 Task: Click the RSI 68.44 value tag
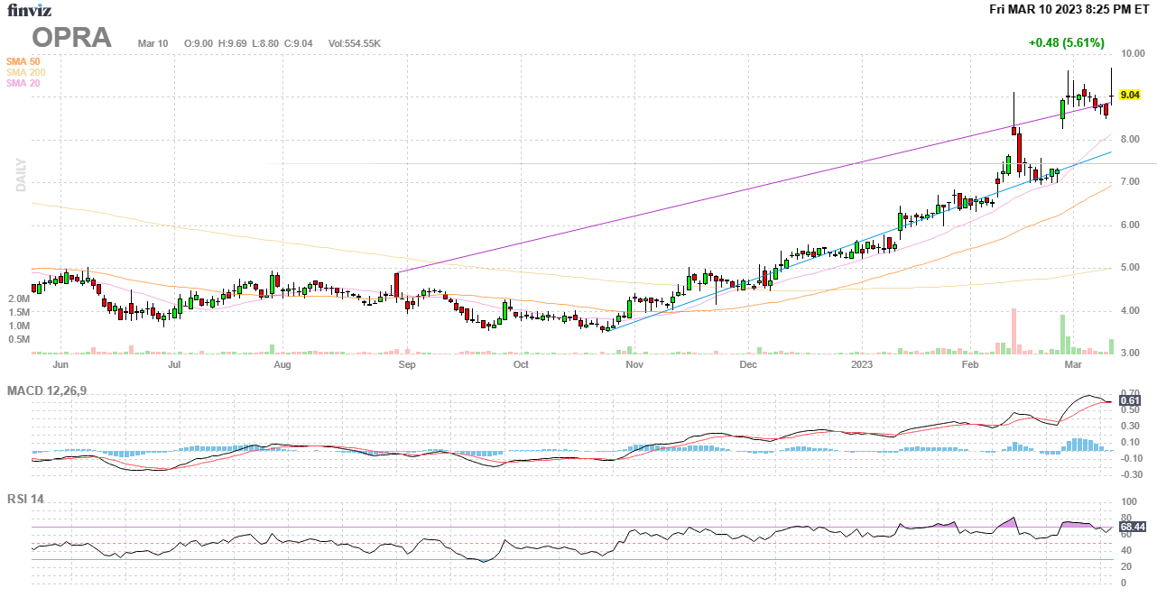[x=1132, y=527]
